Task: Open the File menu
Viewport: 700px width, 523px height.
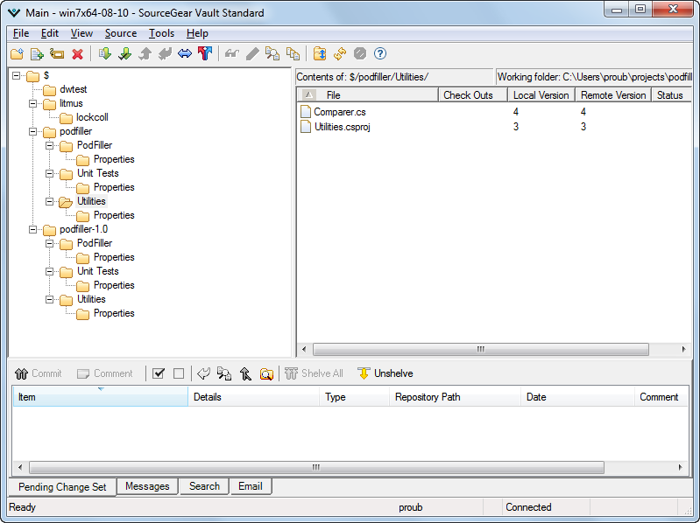Action: coord(21,33)
